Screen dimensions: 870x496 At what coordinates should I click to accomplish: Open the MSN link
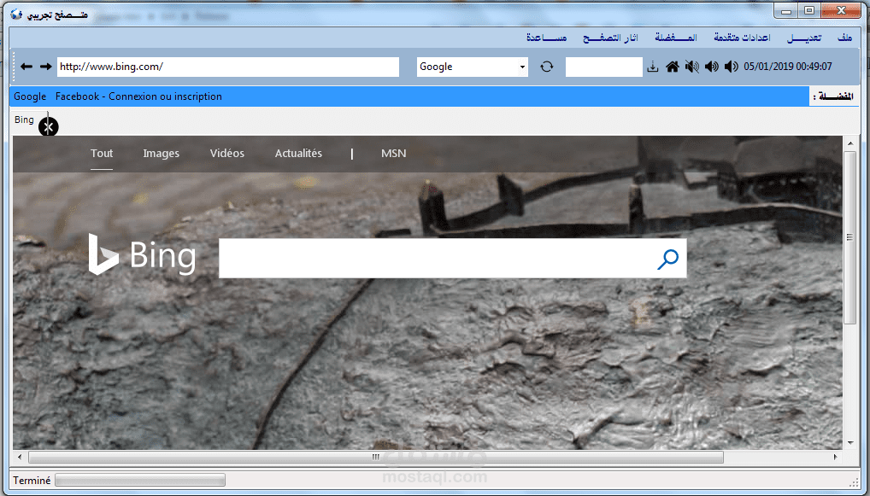click(x=393, y=154)
